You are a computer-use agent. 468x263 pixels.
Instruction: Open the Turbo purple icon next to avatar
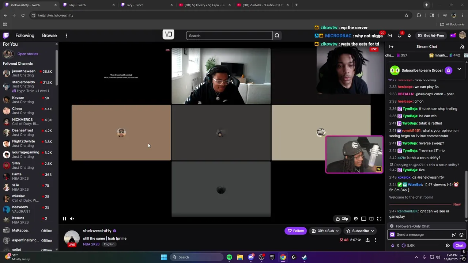point(453,35)
